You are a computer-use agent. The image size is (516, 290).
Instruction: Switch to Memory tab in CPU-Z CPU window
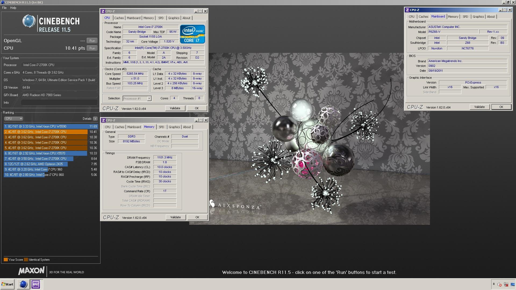coord(149,18)
